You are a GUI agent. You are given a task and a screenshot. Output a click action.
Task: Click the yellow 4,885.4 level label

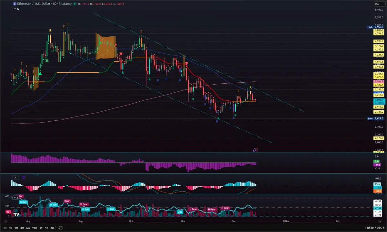(x=378, y=30)
